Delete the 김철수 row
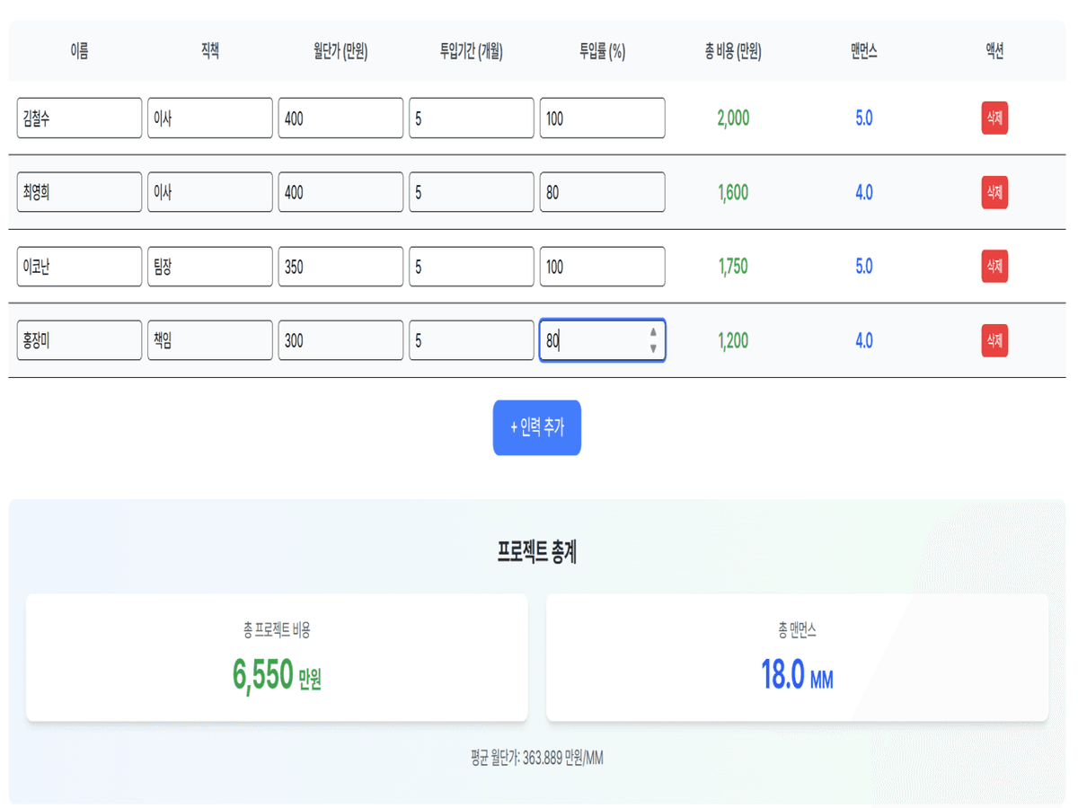This screenshot has width=1078, height=808. tap(994, 119)
